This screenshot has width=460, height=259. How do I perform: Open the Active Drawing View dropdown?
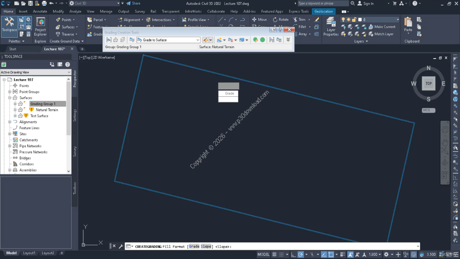click(69, 72)
